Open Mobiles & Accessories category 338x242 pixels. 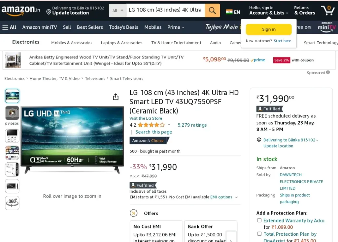[x=72, y=43]
